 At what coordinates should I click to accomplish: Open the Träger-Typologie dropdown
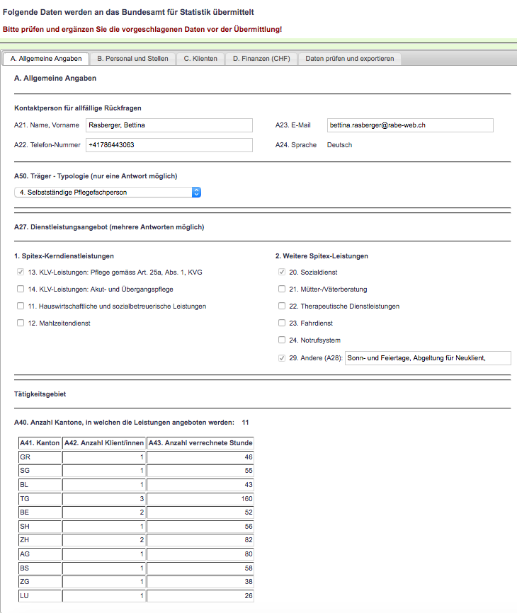click(x=108, y=192)
